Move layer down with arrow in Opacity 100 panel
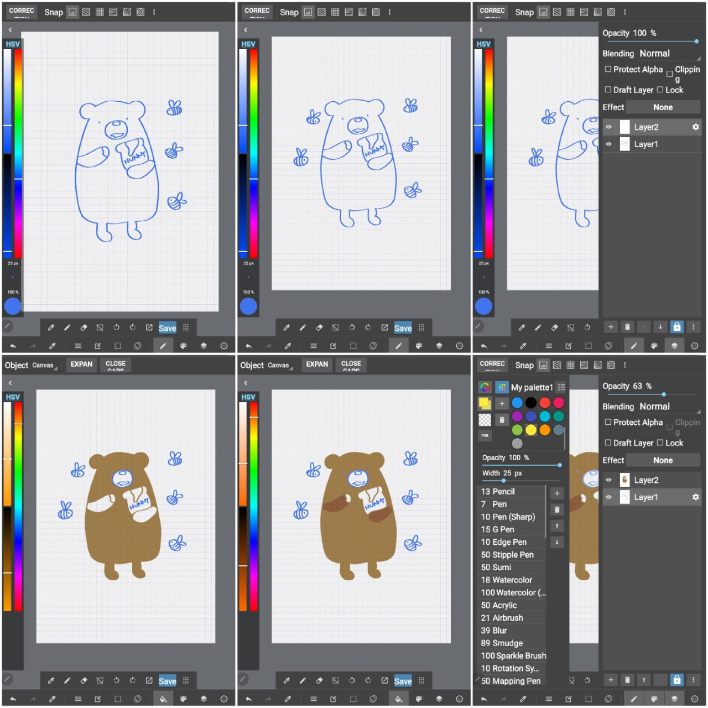The height and width of the screenshot is (708, 708). [x=660, y=327]
